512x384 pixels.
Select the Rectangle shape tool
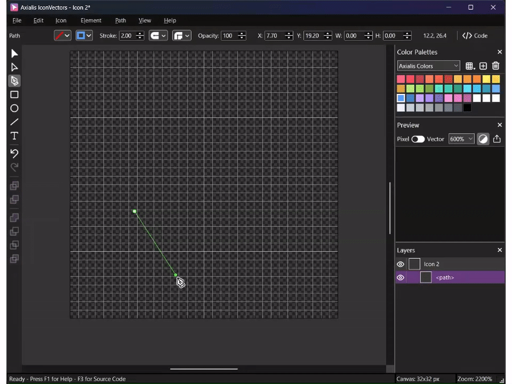coord(15,94)
